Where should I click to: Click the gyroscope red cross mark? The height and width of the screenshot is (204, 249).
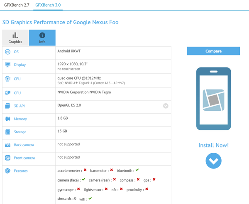coord(78,189)
